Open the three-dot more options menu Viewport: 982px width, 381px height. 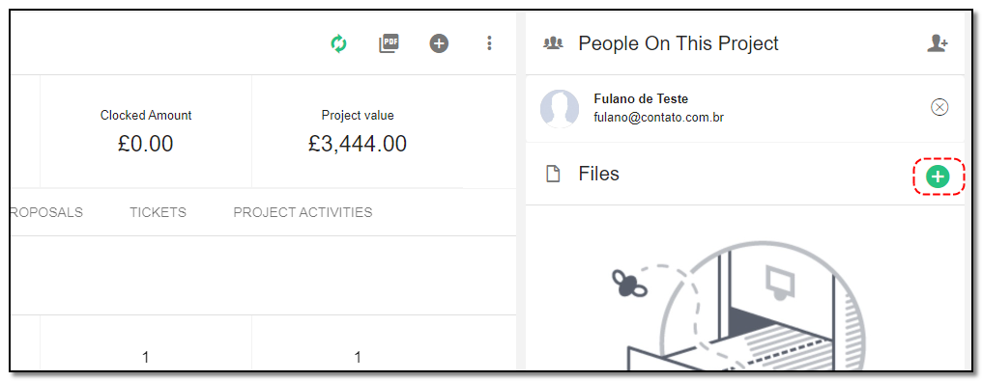489,43
